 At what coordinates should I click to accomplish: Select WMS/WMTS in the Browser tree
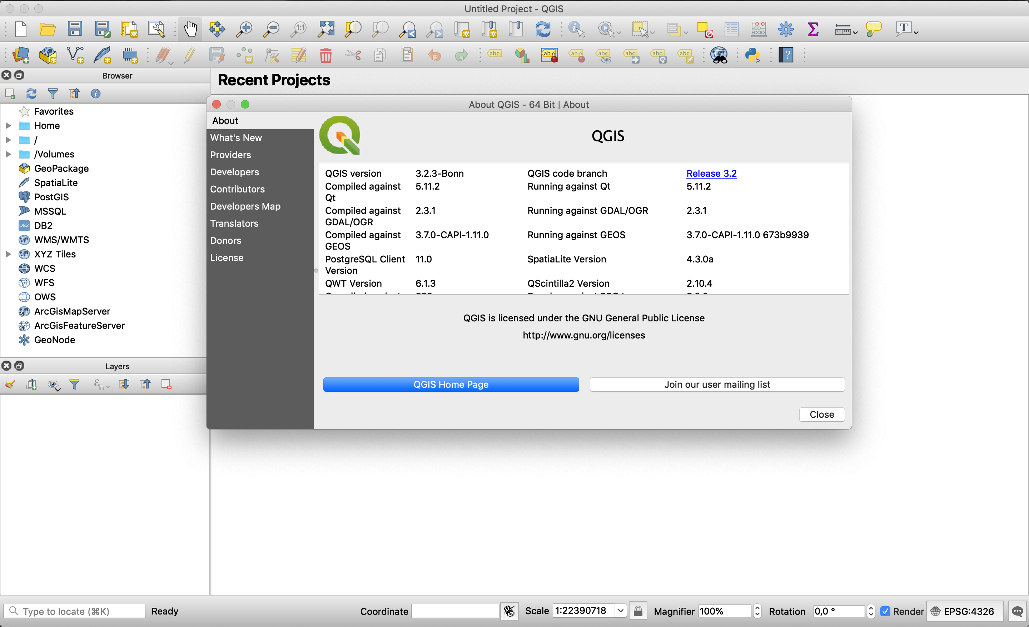[61, 240]
